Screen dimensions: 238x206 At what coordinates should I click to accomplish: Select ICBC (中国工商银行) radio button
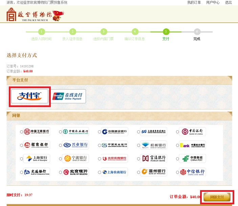coord(22,132)
